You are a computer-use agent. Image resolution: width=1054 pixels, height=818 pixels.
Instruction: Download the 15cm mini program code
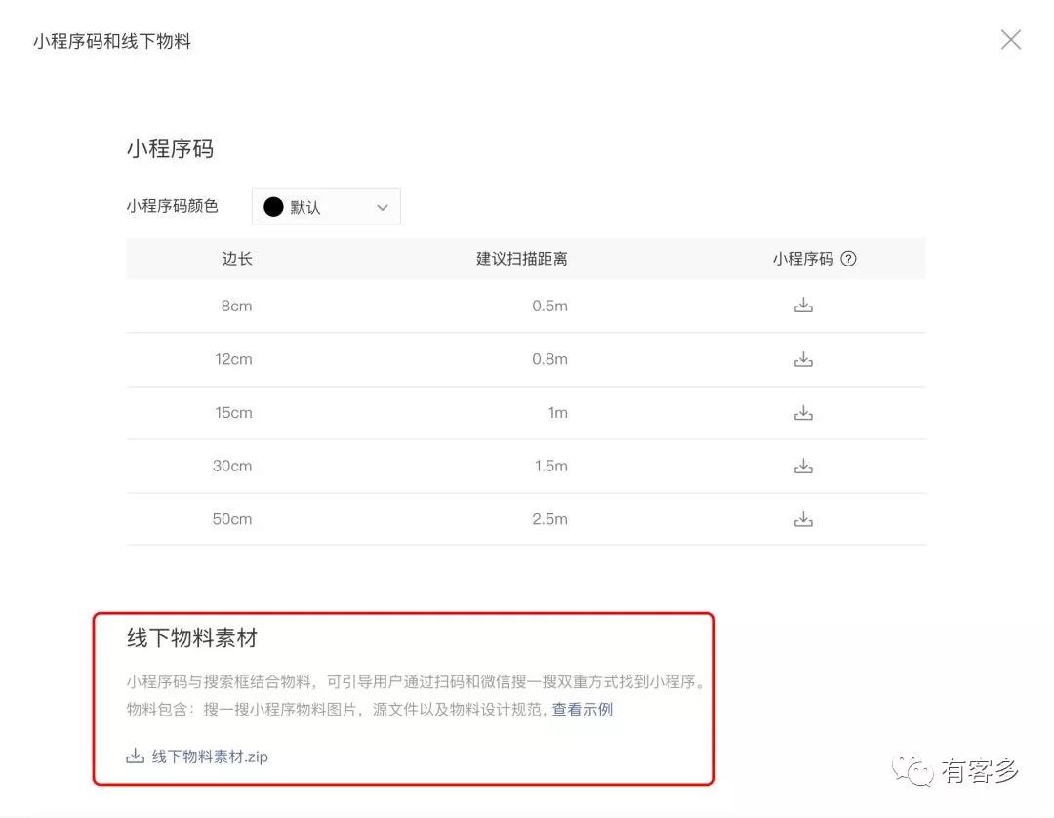(803, 413)
